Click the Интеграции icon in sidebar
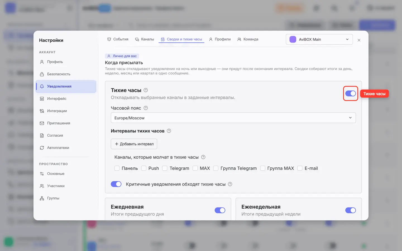 (42, 111)
